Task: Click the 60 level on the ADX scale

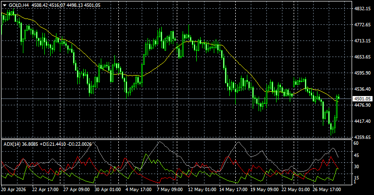Action: [x=356, y=143]
